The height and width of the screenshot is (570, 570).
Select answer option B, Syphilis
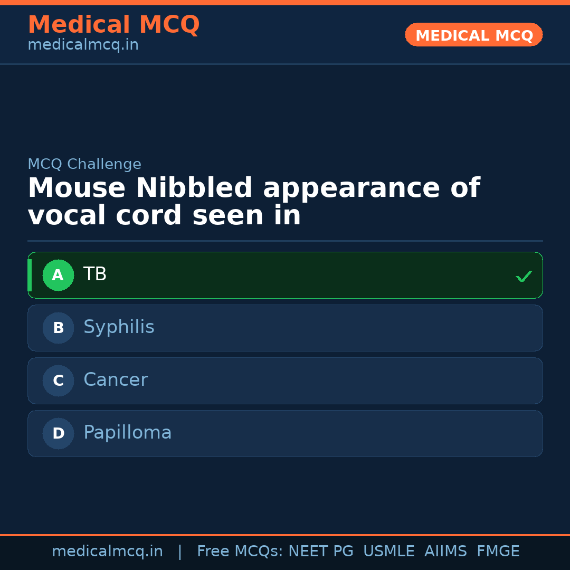point(285,328)
